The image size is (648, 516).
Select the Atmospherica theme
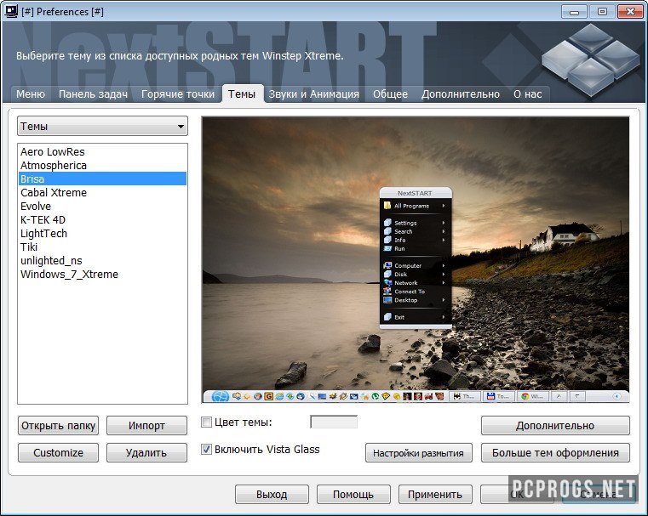[x=102, y=166]
